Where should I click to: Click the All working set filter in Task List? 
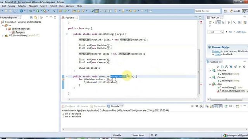click(230, 32)
